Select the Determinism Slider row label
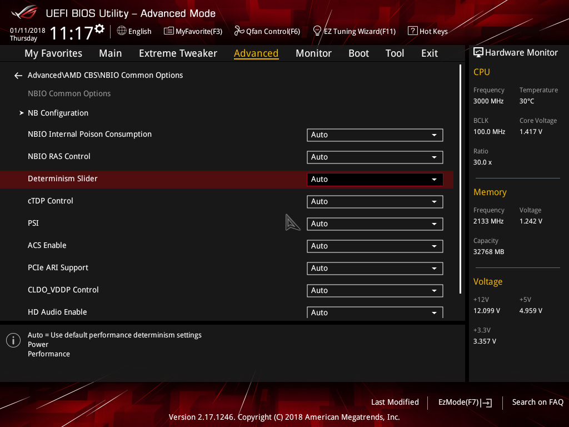Viewport: 569px width, 427px height. (62, 178)
